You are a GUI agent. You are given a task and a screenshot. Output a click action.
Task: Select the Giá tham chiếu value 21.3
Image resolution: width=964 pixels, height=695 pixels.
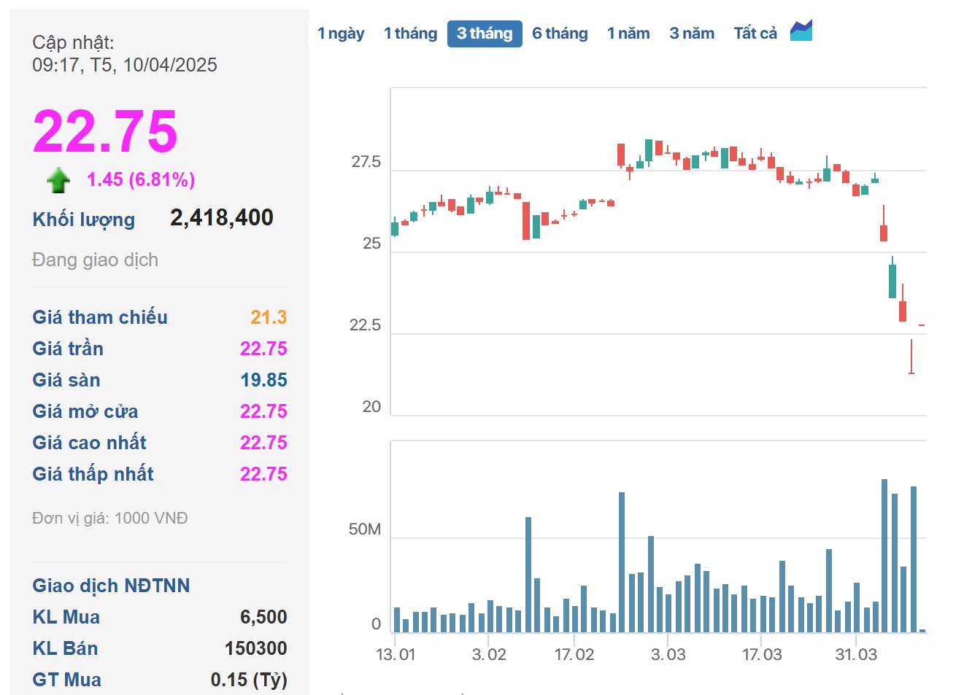(x=269, y=317)
